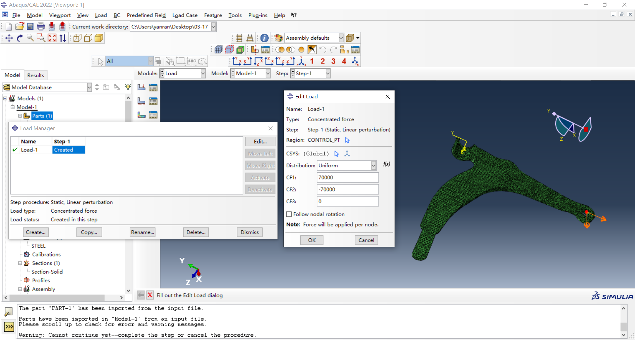The width and height of the screenshot is (635, 340).
Task: Open the File menu
Action: pyautogui.click(x=16, y=15)
